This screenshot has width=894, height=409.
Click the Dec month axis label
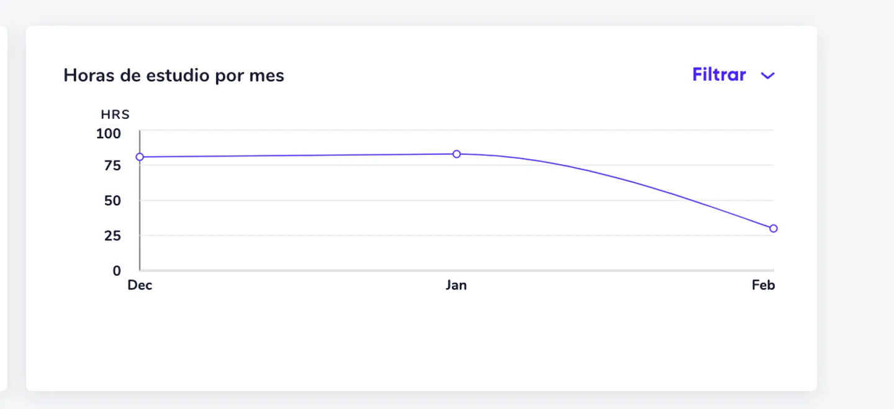[140, 286]
